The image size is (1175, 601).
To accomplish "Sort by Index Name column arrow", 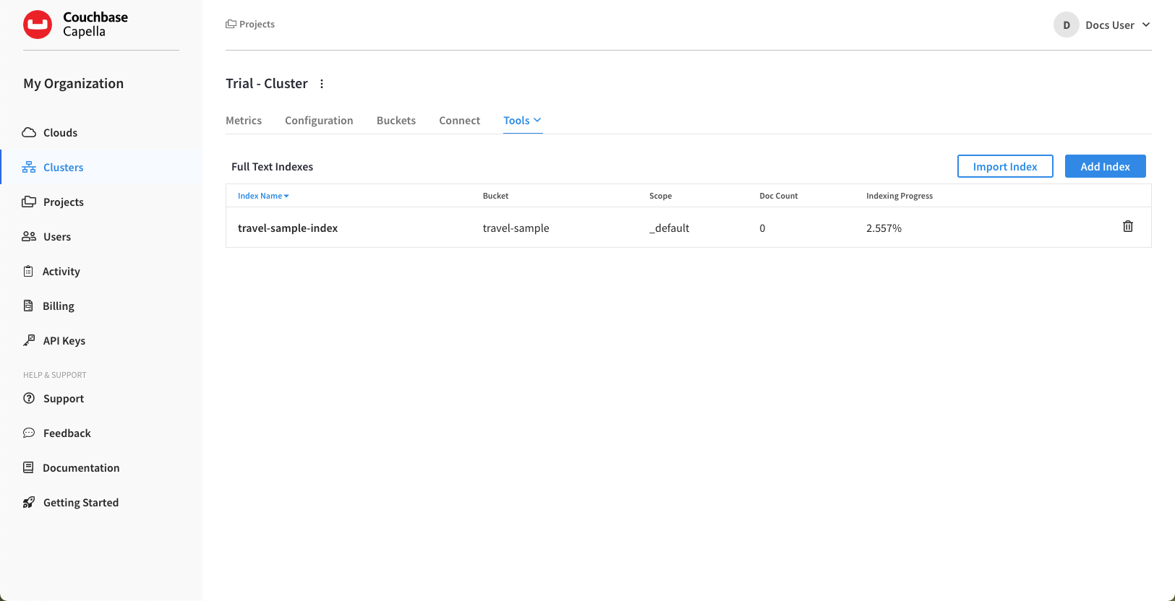I will 286,196.
